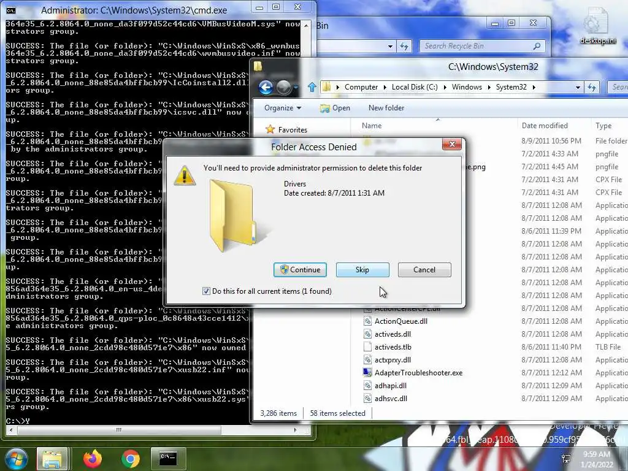This screenshot has width=628, height=471.
Task: Select Computer in the address breadcrumb
Action: coord(361,87)
